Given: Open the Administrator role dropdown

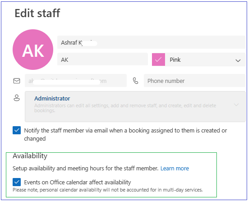Looking at the screenshot, I should pyautogui.click(x=135, y=106).
